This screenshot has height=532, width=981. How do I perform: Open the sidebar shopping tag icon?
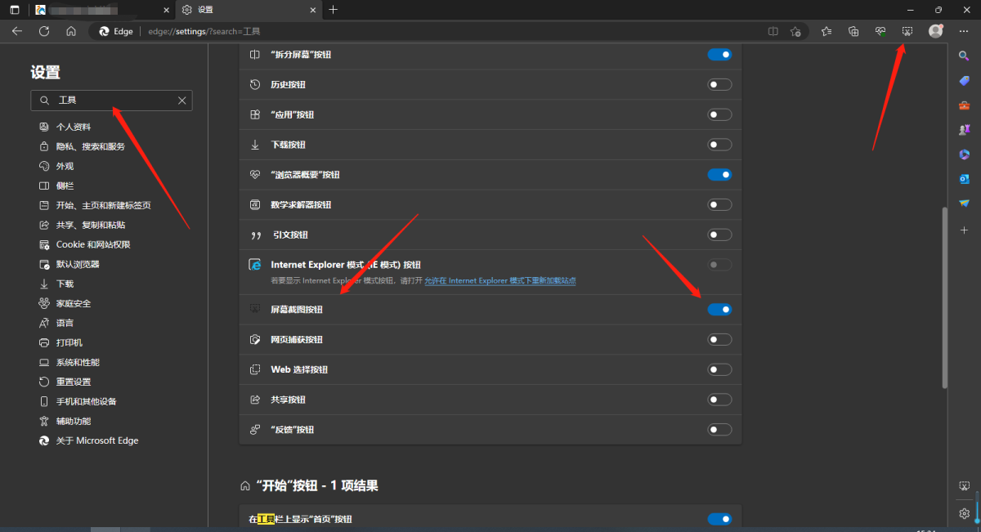coord(964,80)
